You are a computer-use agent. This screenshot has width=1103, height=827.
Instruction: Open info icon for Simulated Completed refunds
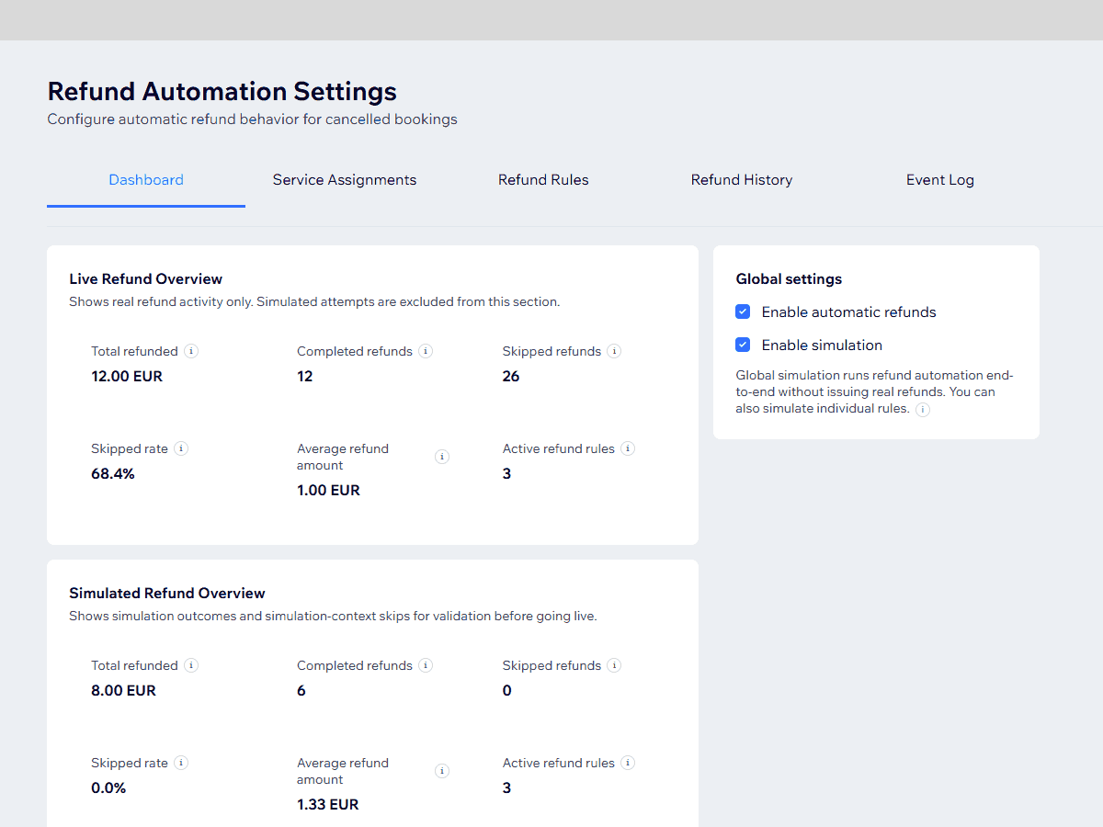click(x=426, y=665)
